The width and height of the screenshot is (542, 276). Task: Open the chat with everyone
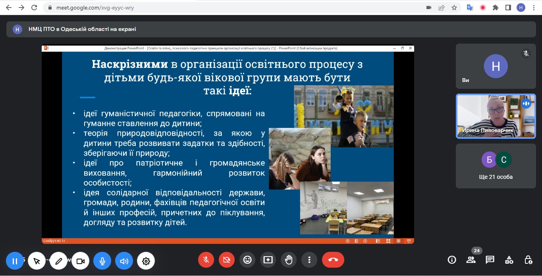490,260
